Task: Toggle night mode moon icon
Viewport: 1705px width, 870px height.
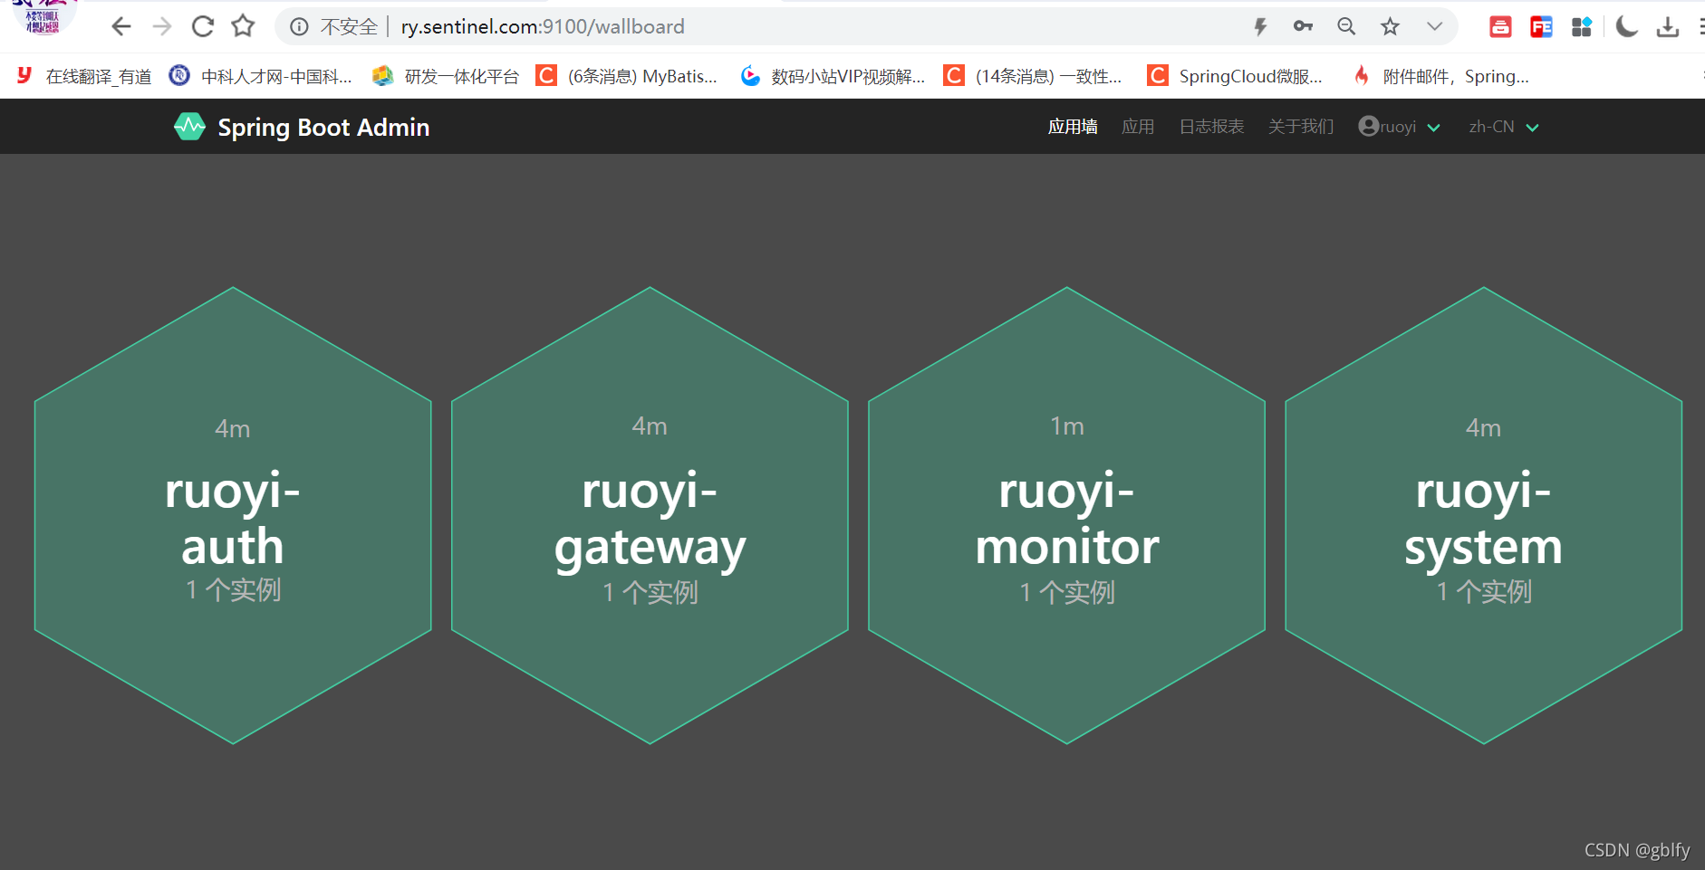Action: [x=1626, y=27]
